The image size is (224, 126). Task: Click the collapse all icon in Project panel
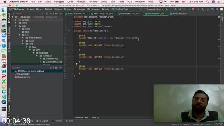coord(51,14)
